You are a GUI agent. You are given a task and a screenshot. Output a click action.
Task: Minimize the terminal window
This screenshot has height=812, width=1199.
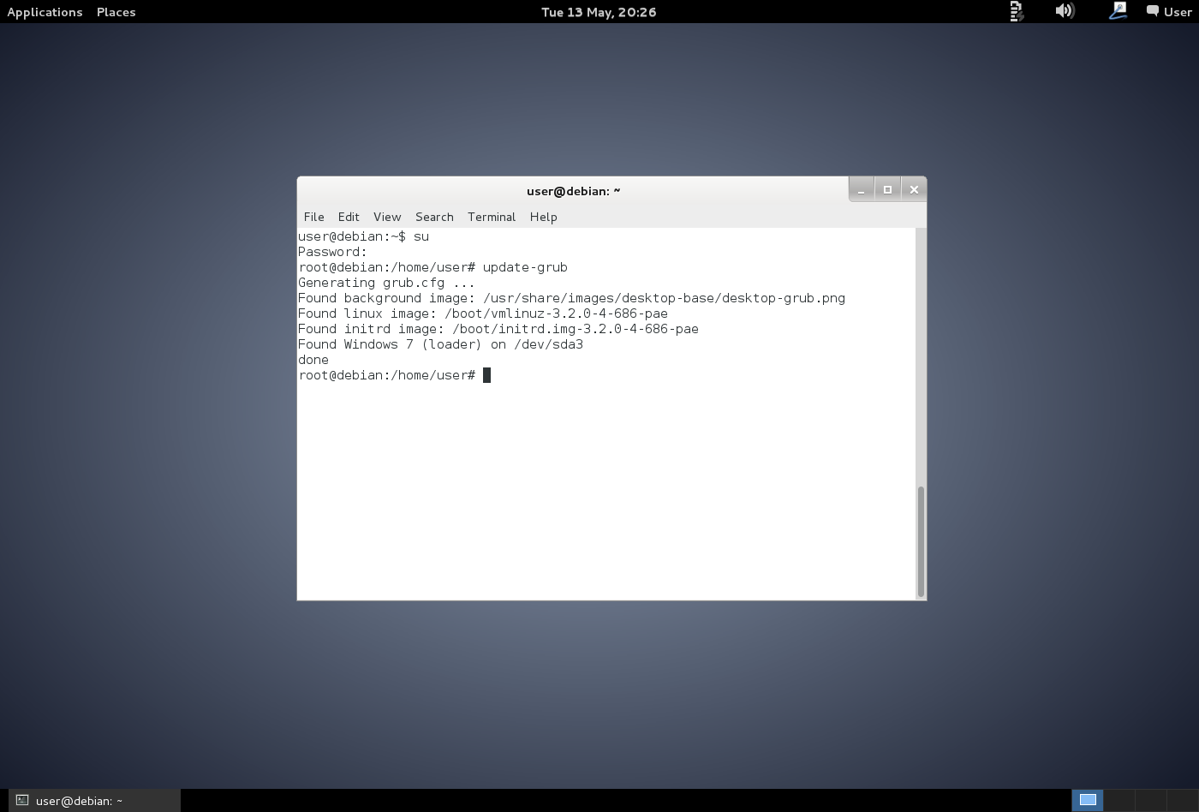pyautogui.click(x=862, y=189)
